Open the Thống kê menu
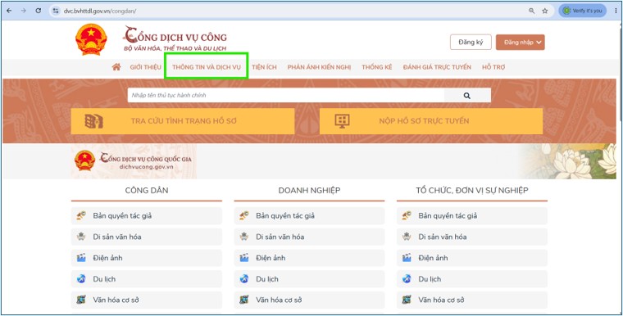Image resolution: width=623 pixels, height=316 pixels. (x=376, y=67)
